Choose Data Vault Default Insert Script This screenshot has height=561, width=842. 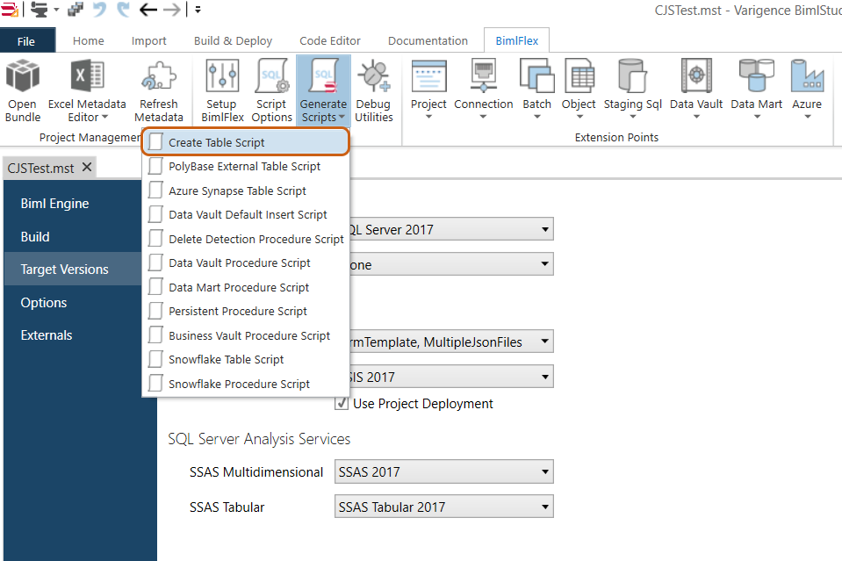click(x=246, y=215)
